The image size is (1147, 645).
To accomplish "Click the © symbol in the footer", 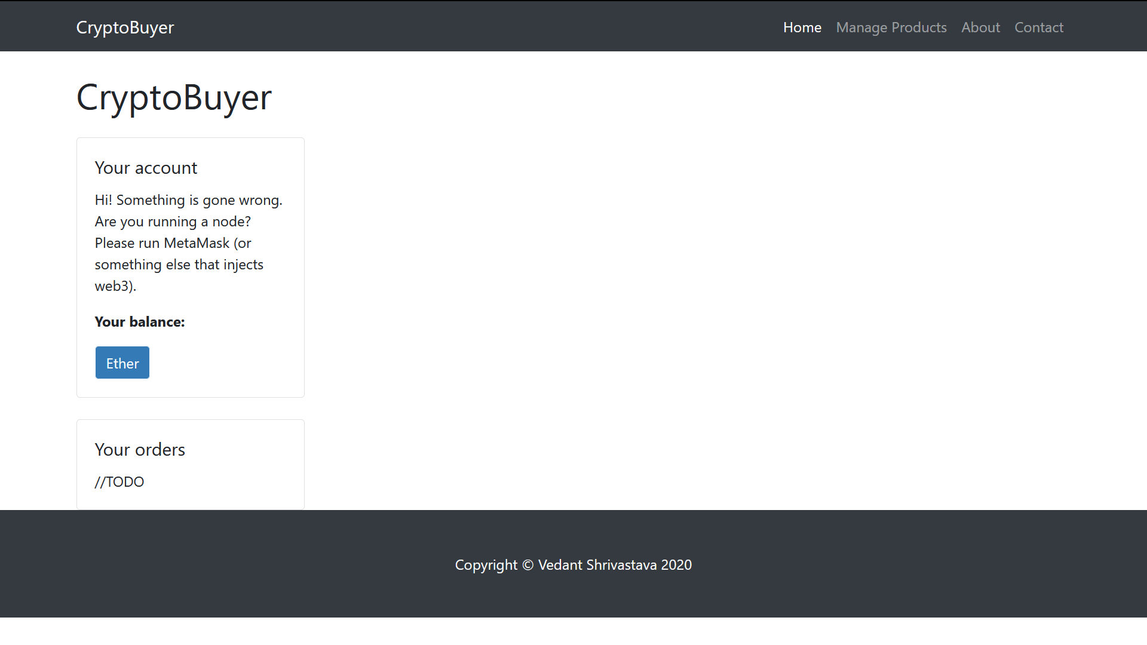I will [528, 565].
